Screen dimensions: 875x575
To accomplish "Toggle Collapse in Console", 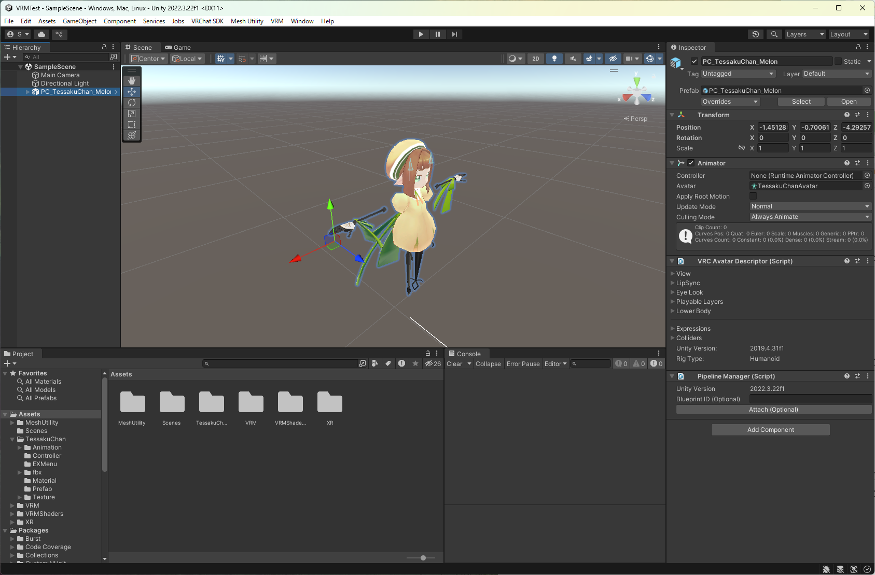I will click(x=488, y=363).
